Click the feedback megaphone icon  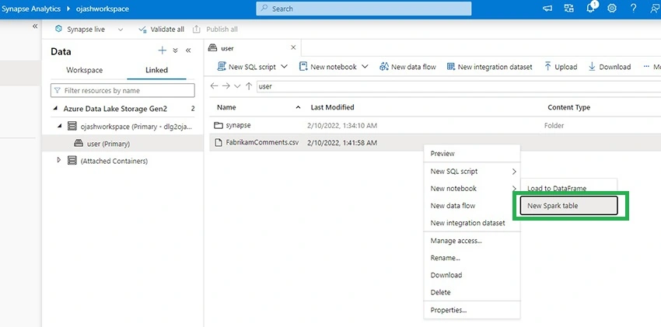pyautogui.click(x=547, y=8)
